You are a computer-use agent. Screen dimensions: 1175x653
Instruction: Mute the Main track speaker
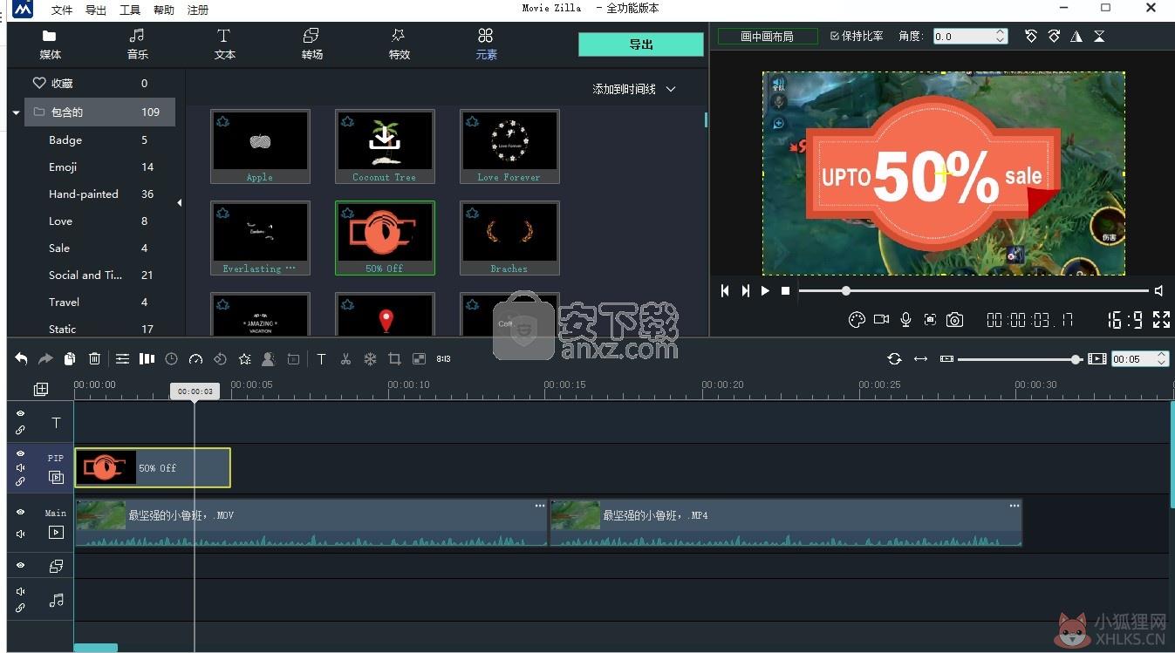point(20,534)
